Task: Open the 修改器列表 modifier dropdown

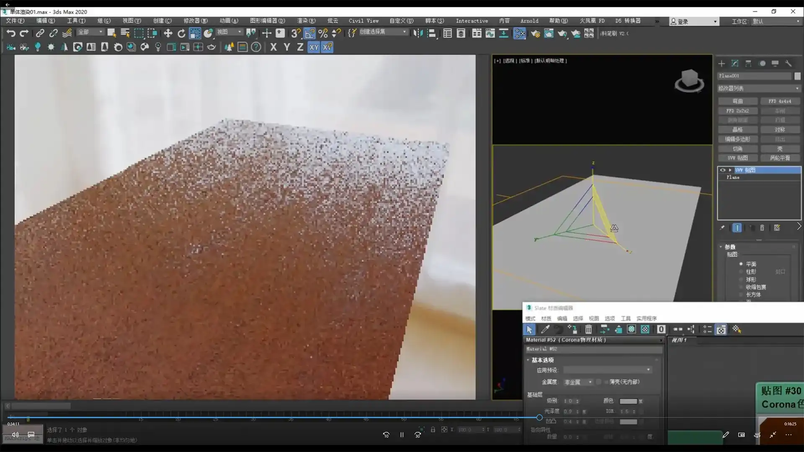Action: pyautogui.click(x=758, y=88)
